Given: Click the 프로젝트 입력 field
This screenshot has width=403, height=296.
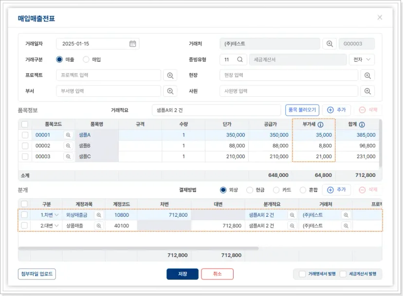Looking at the screenshot, I should [109, 75].
